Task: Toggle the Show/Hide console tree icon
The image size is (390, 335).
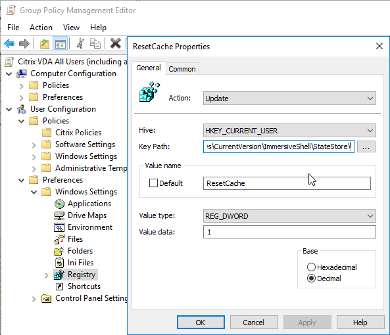Action: coord(61,44)
